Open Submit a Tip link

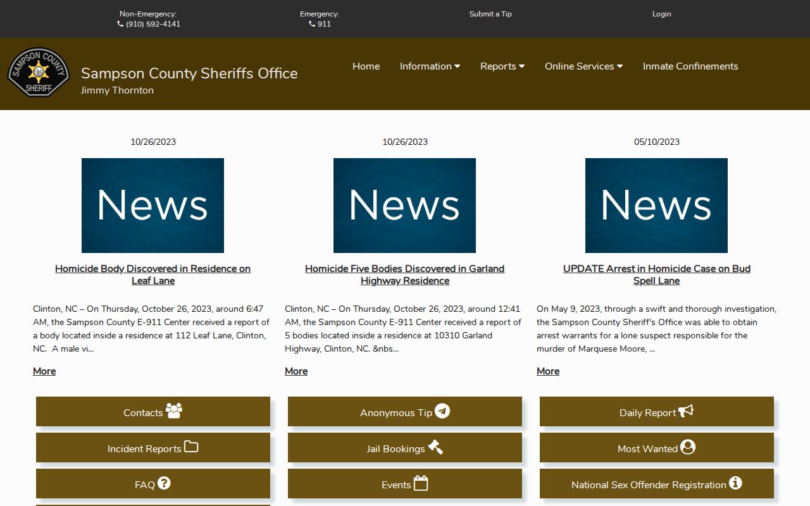click(x=490, y=14)
